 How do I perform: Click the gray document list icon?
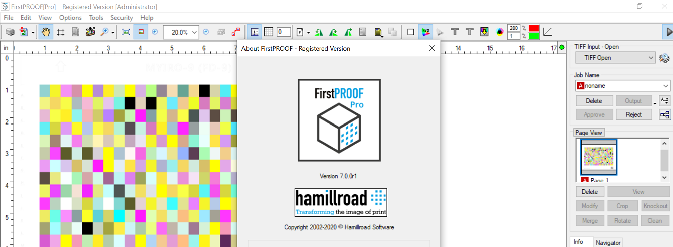point(362,32)
